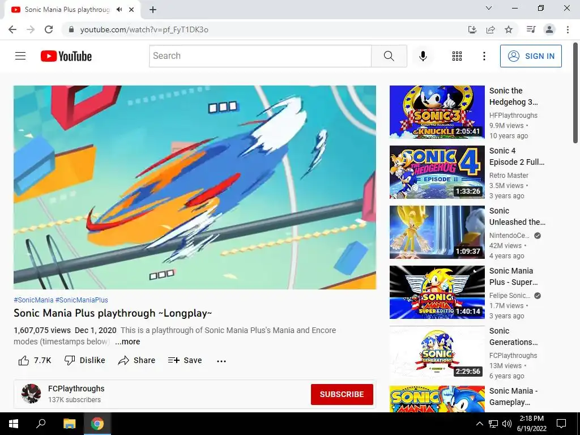
Task: Open the Sonic Mania Plus - Super title
Action: (x=513, y=276)
